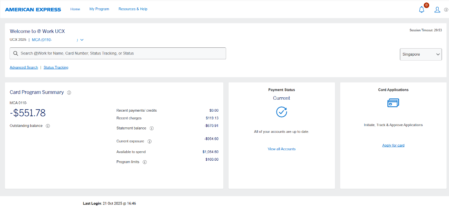Image resolution: width=449 pixels, height=211 pixels.
Task: Open the My Program menu
Action: coord(99,9)
